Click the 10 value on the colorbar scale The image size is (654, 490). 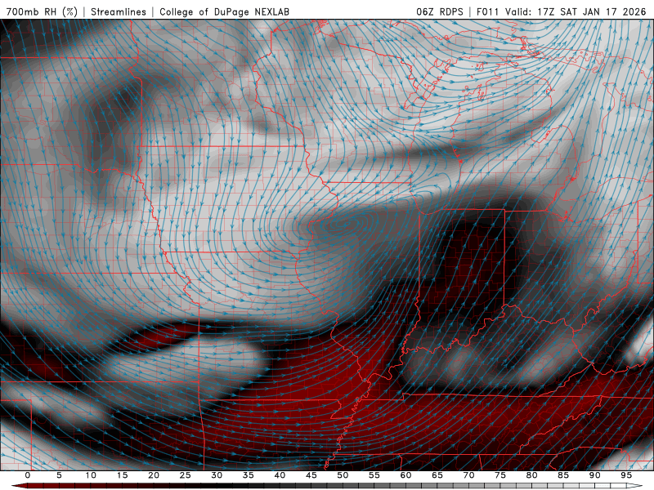pyautogui.click(x=91, y=475)
